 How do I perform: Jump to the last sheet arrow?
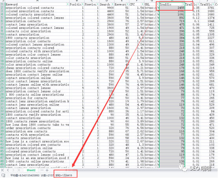(18, 170)
